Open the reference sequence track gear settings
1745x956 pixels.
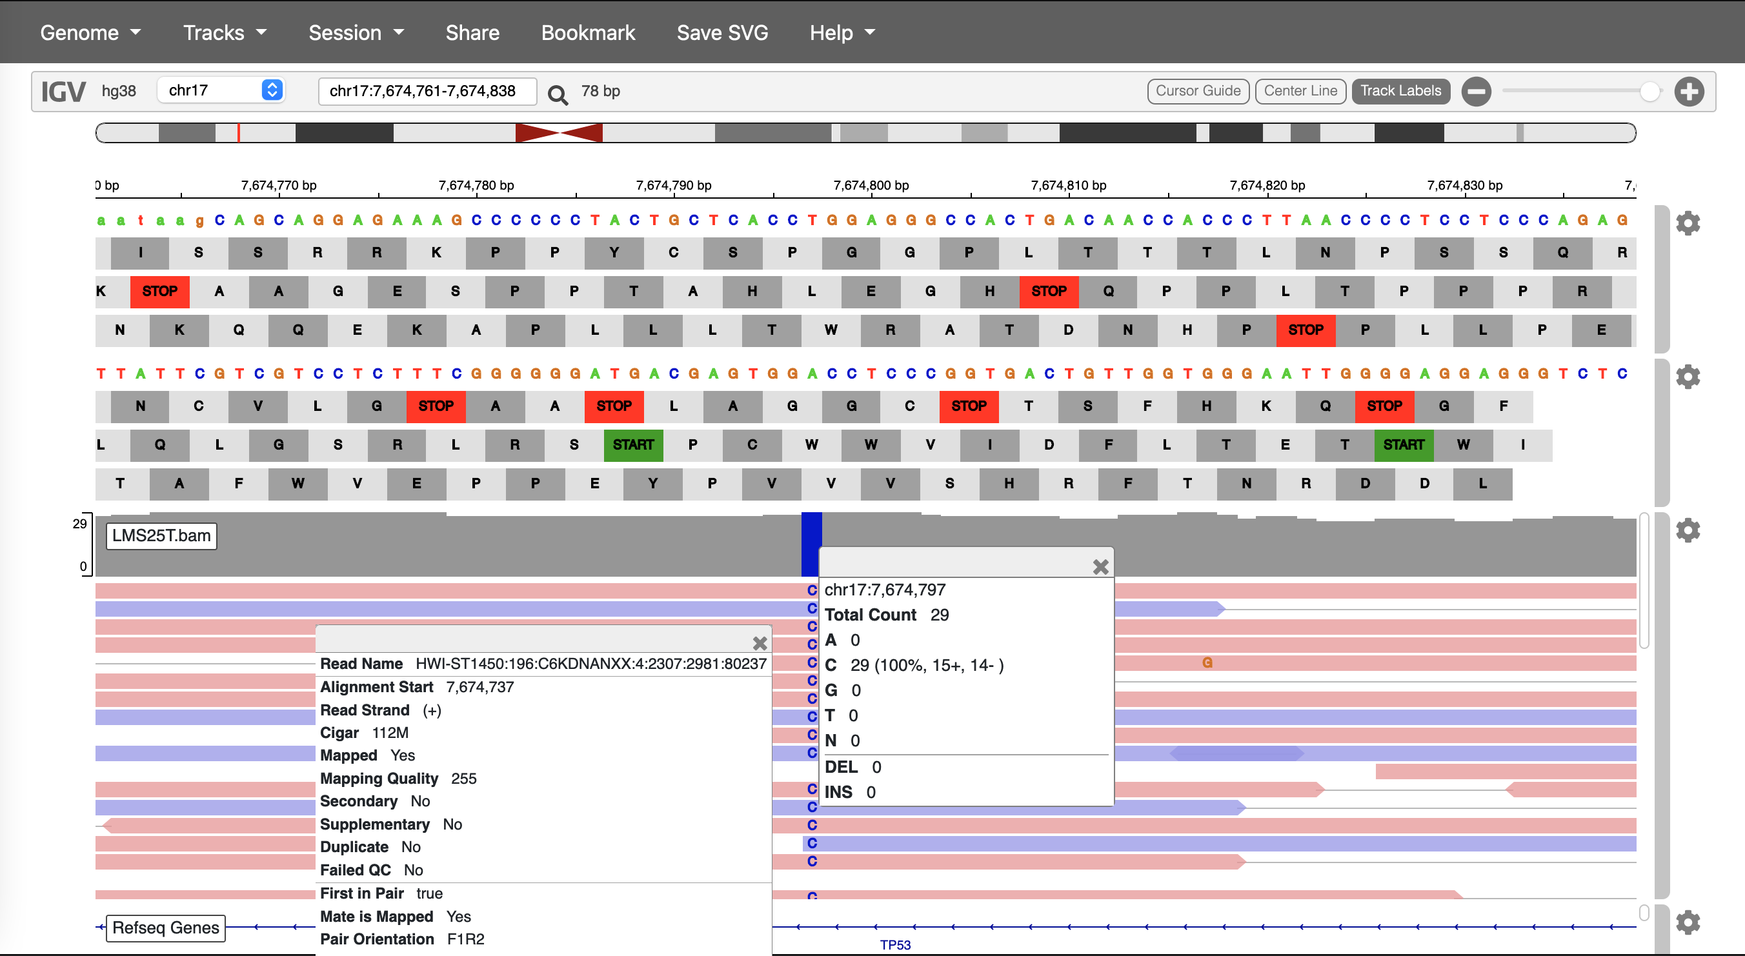tap(1688, 223)
